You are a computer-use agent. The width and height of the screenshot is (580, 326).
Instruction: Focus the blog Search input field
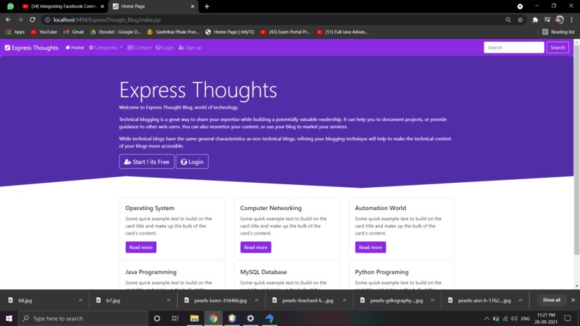point(514,47)
